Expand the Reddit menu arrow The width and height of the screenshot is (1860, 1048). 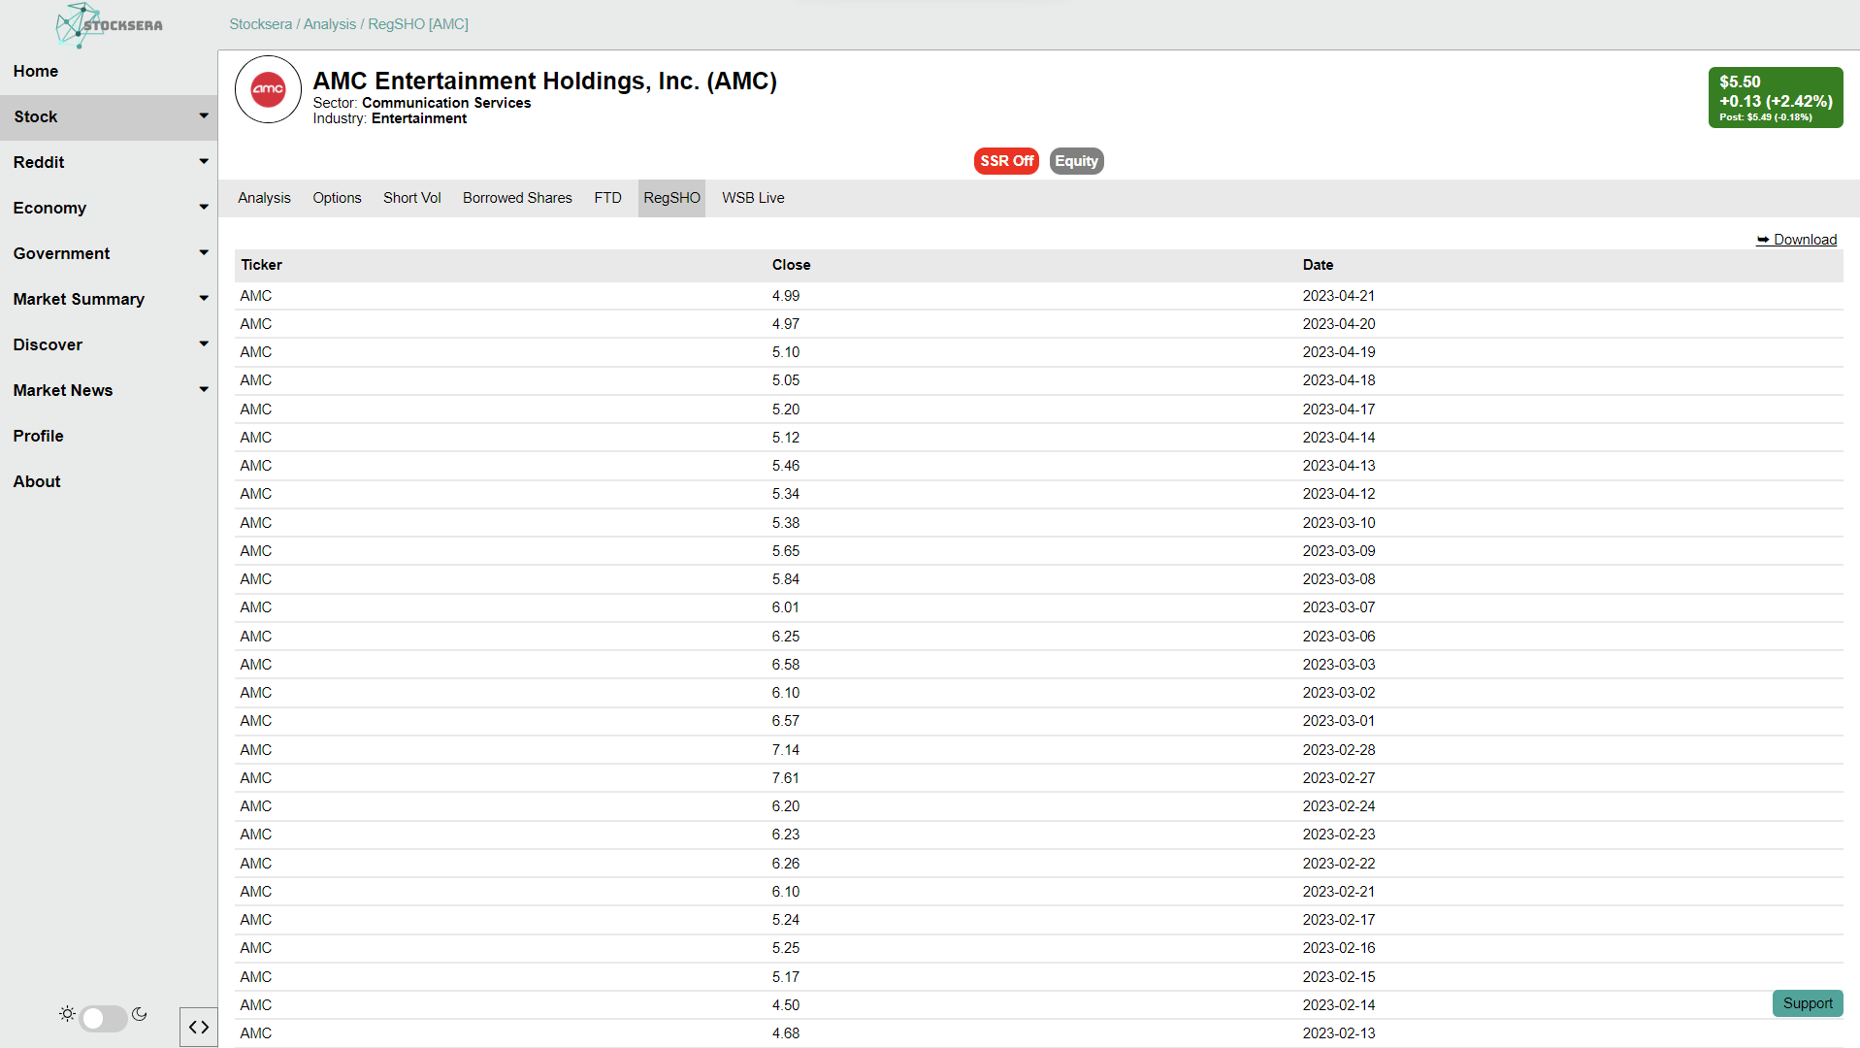[x=204, y=161]
